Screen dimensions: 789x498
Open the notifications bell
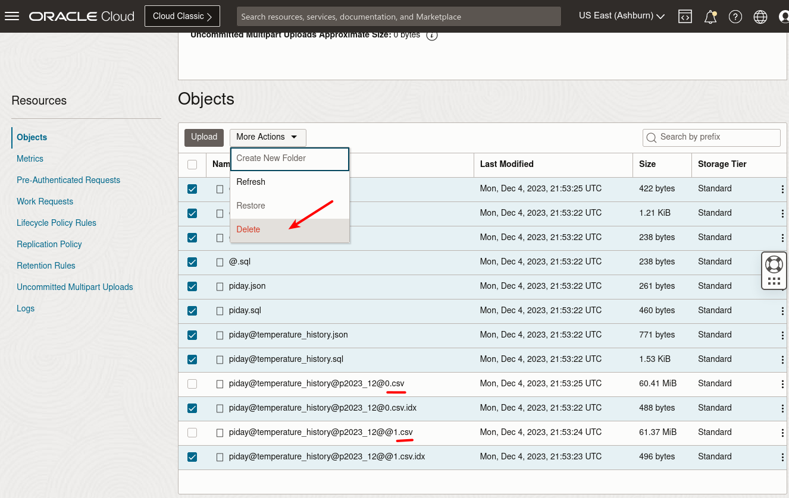click(x=710, y=16)
